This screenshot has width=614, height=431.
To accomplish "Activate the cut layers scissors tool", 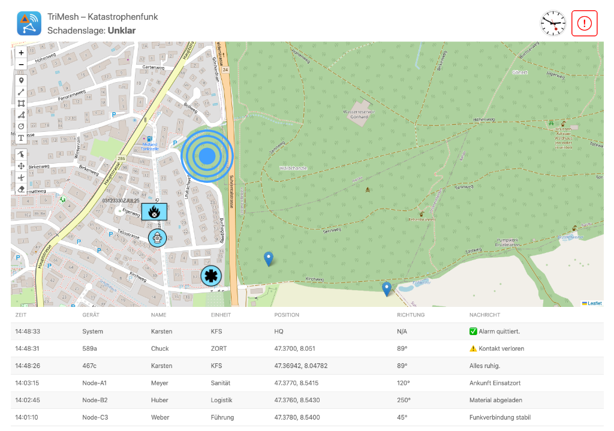I will (21, 177).
